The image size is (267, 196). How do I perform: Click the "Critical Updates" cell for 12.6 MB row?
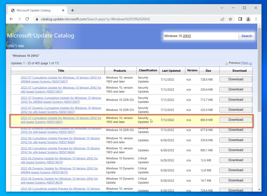pos(143,160)
